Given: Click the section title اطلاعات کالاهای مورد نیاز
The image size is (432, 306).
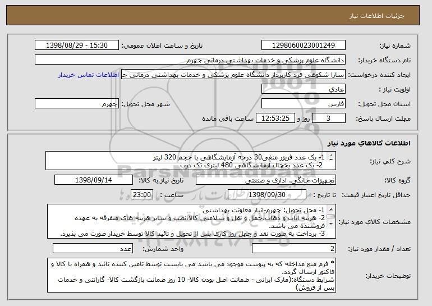Looking at the screenshot, I should coord(369,143).
